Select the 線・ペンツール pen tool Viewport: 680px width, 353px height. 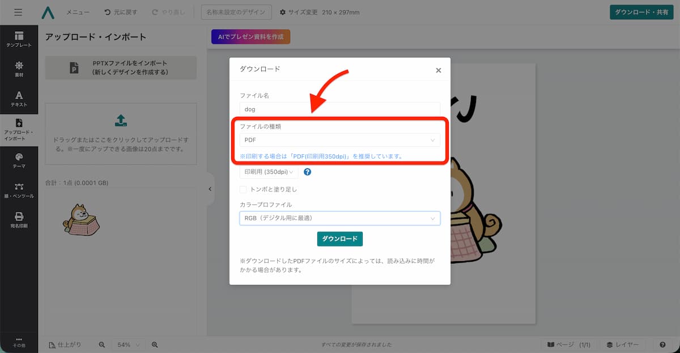coord(19,190)
